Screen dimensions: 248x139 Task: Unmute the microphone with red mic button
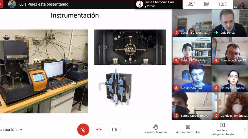[83, 130]
